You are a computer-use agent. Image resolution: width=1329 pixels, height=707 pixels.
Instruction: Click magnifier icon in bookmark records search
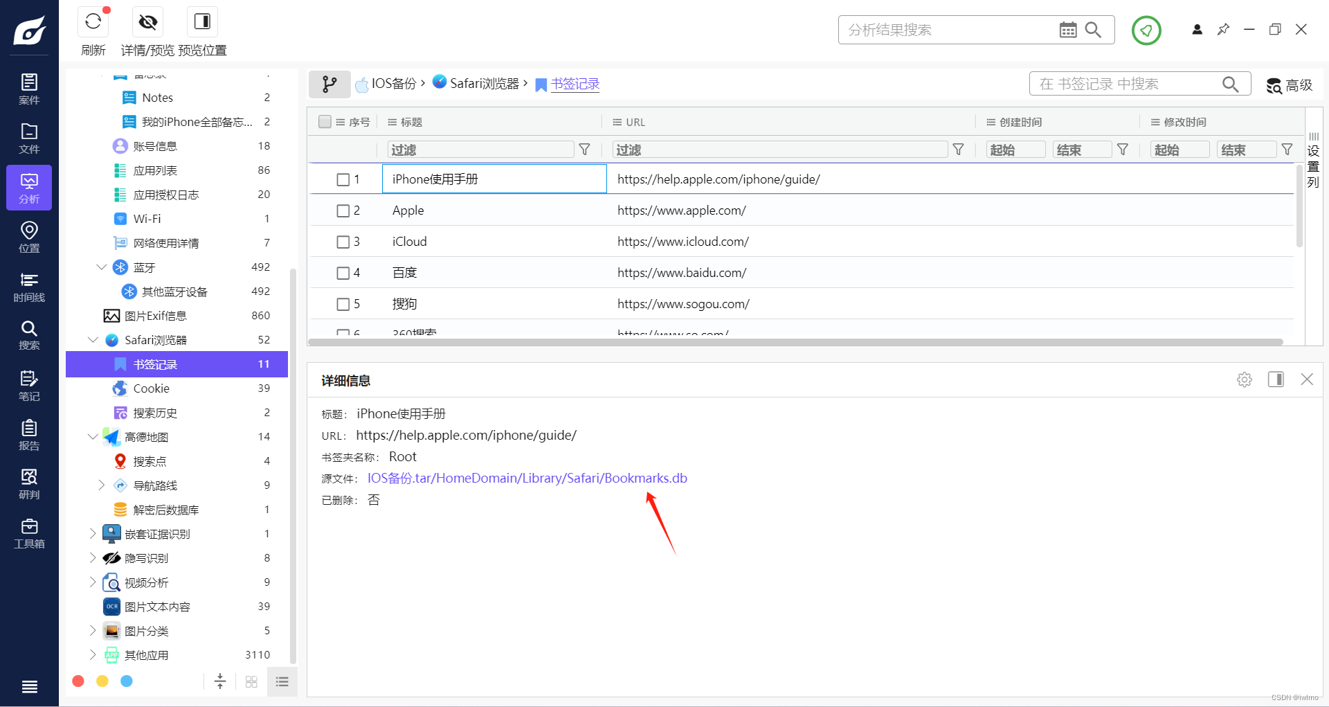pyautogui.click(x=1230, y=84)
